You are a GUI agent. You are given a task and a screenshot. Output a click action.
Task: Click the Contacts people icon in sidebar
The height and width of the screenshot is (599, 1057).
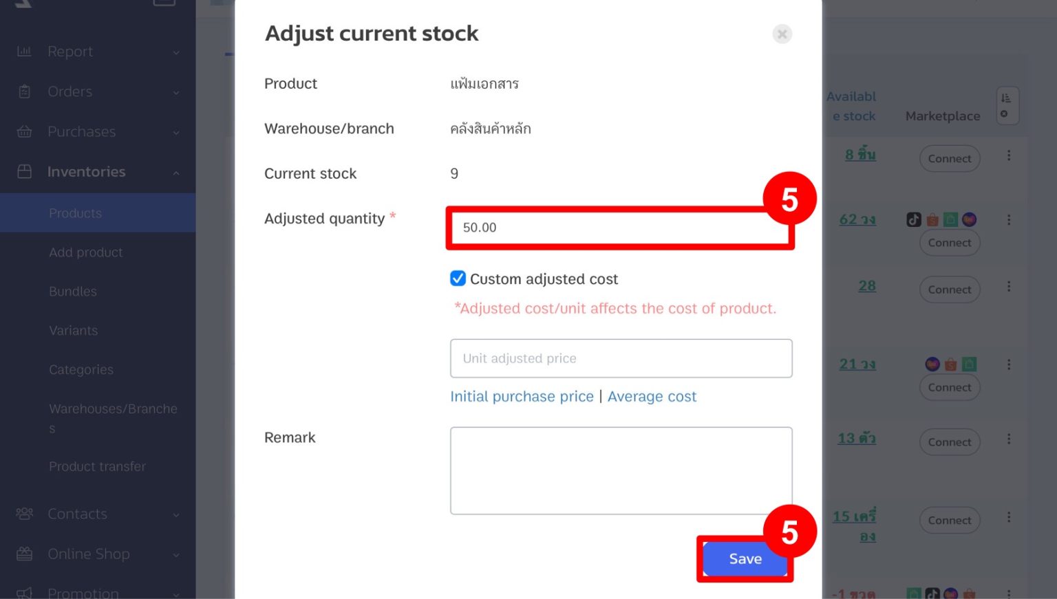[x=25, y=514]
